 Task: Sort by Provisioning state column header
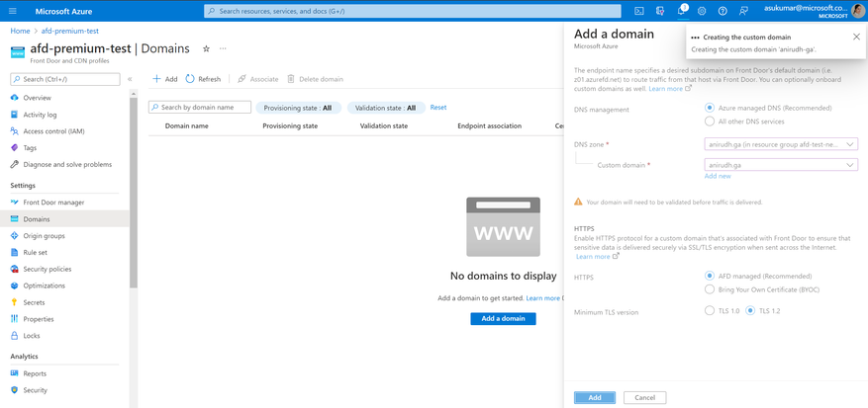pyautogui.click(x=290, y=126)
